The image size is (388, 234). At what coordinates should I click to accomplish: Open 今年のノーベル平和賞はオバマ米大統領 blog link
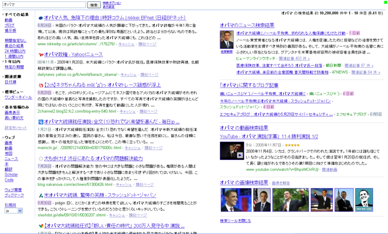tap(275, 101)
